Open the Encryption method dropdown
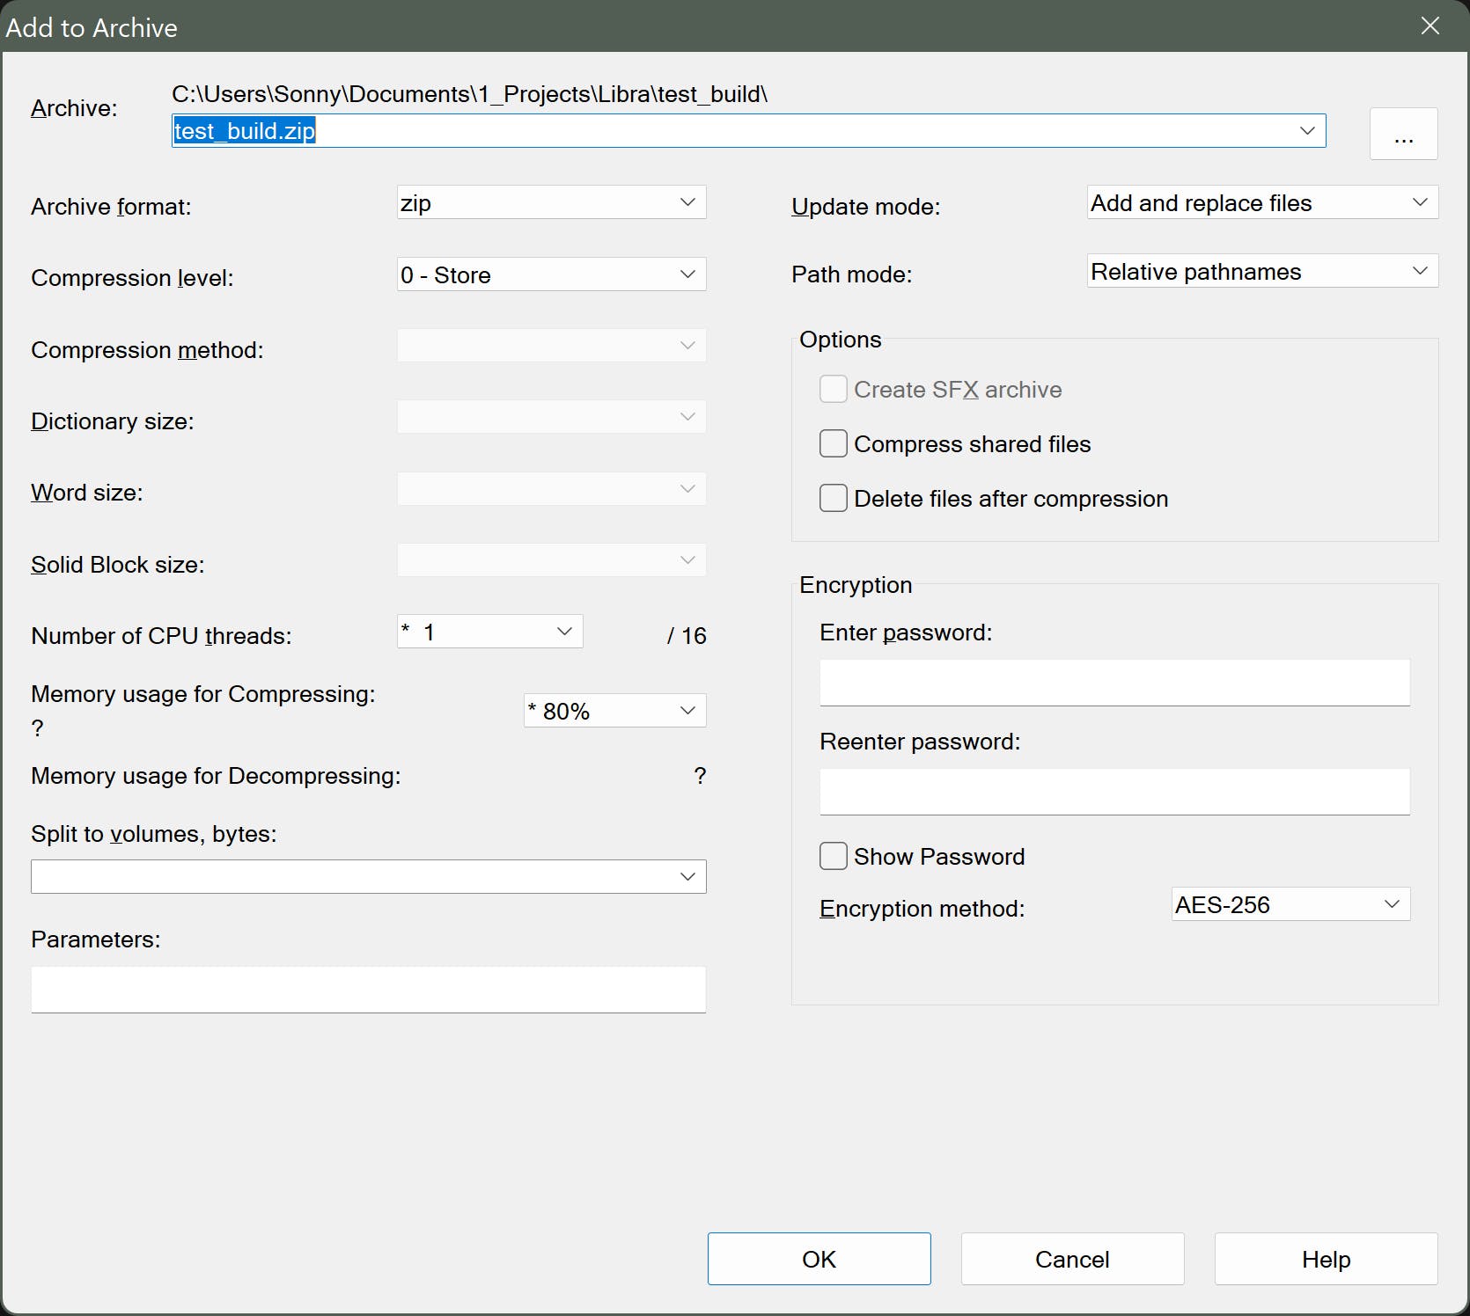This screenshot has height=1316, width=1470. pyautogui.click(x=1290, y=904)
